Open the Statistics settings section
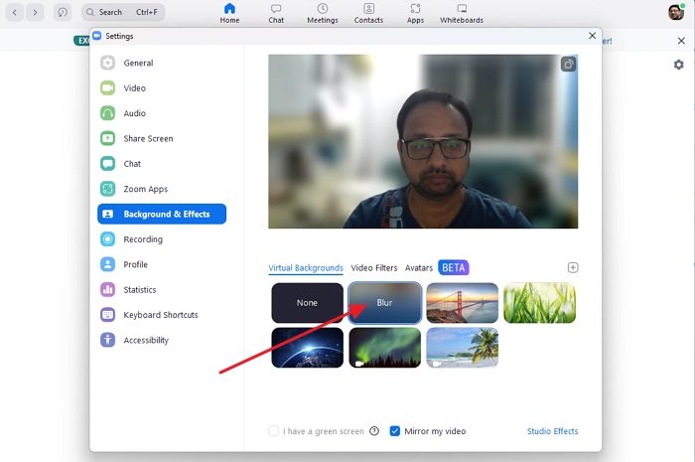Viewport: 695px width, 462px height. click(x=140, y=290)
